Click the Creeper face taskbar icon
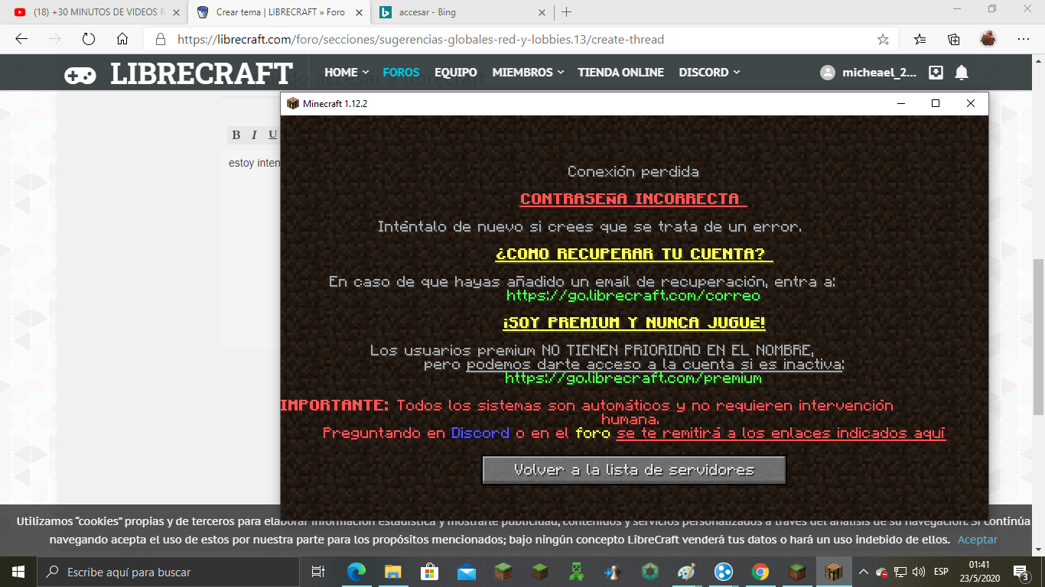Image resolution: width=1045 pixels, height=587 pixels. tap(577, 572)
